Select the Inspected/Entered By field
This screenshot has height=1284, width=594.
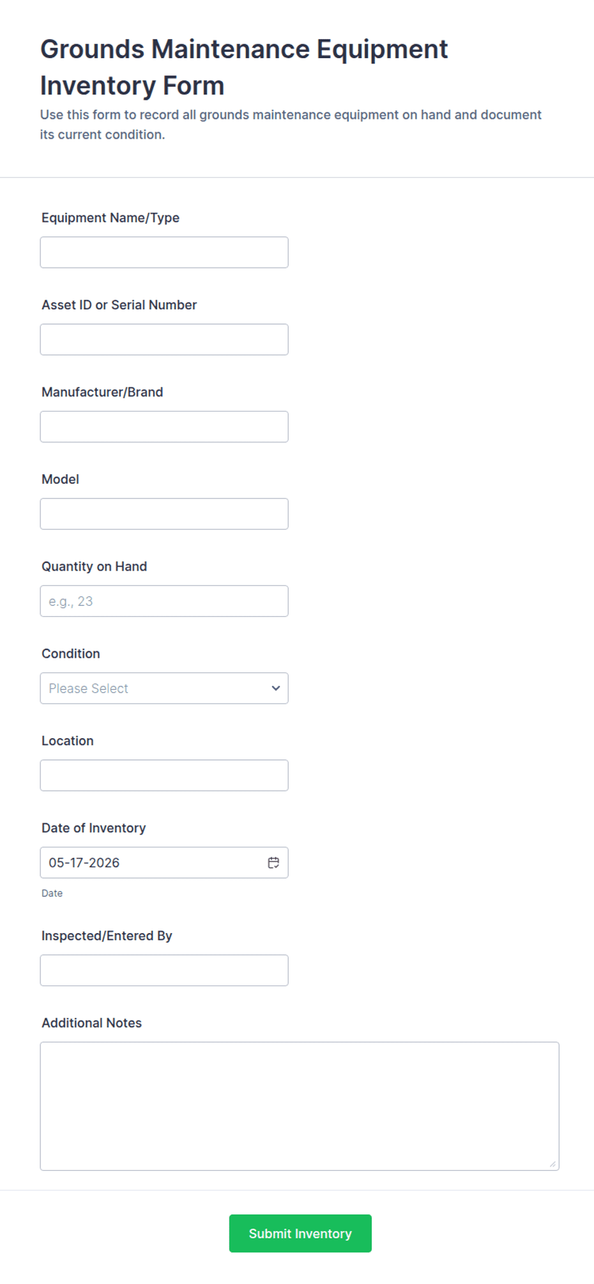click(x=164, y=970)
